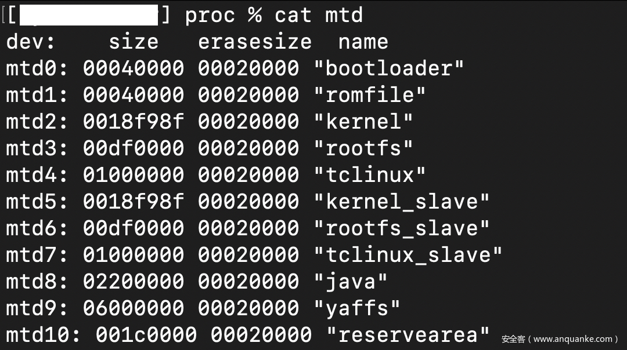627x350 pixels.
Task: Select the "rootfs_slave" partition name
Action: (x=402, y=228)
